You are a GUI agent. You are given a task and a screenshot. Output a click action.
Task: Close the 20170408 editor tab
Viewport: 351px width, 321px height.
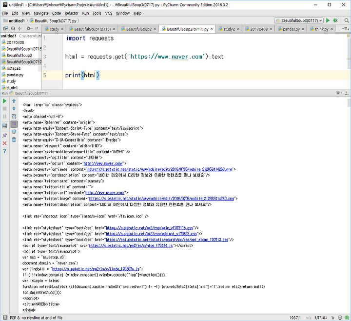pos(271,29)
